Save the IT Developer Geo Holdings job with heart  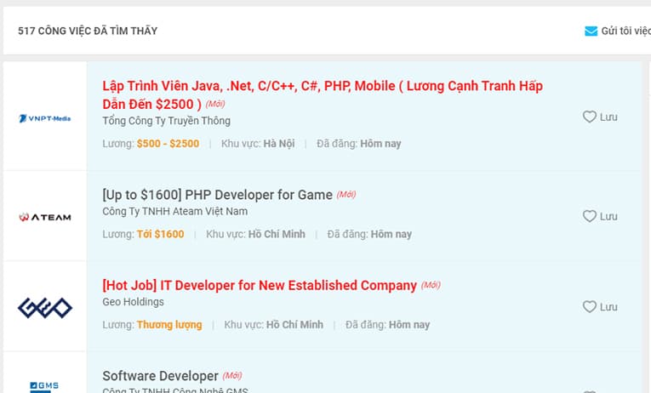click(589, 307)
